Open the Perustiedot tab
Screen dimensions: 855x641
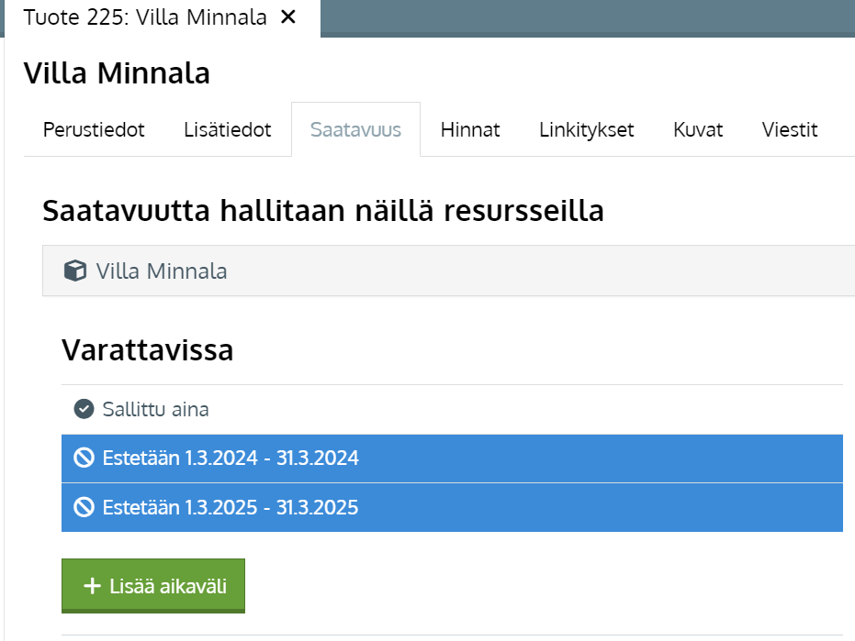point(94,129)
